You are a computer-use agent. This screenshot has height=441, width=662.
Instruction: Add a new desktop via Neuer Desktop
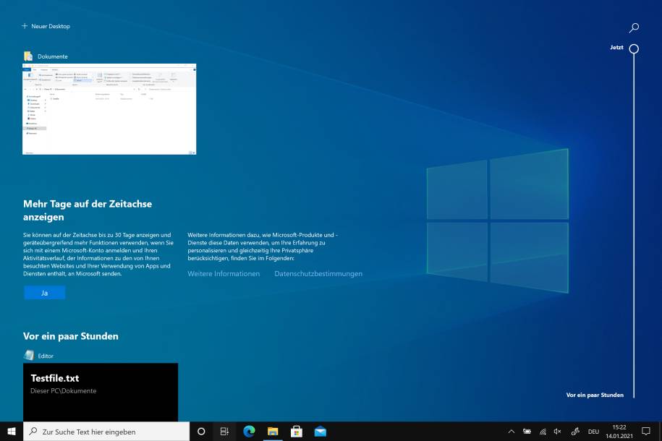click(x=46, y=26)
